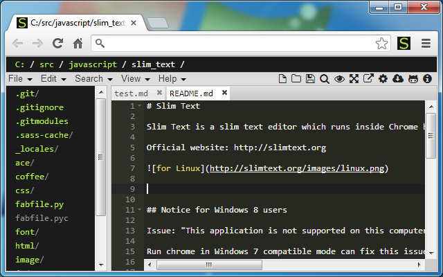The image size is (443, 277).
Task: Click the new file icon in toolbar
Action: [x=282, y=78]
